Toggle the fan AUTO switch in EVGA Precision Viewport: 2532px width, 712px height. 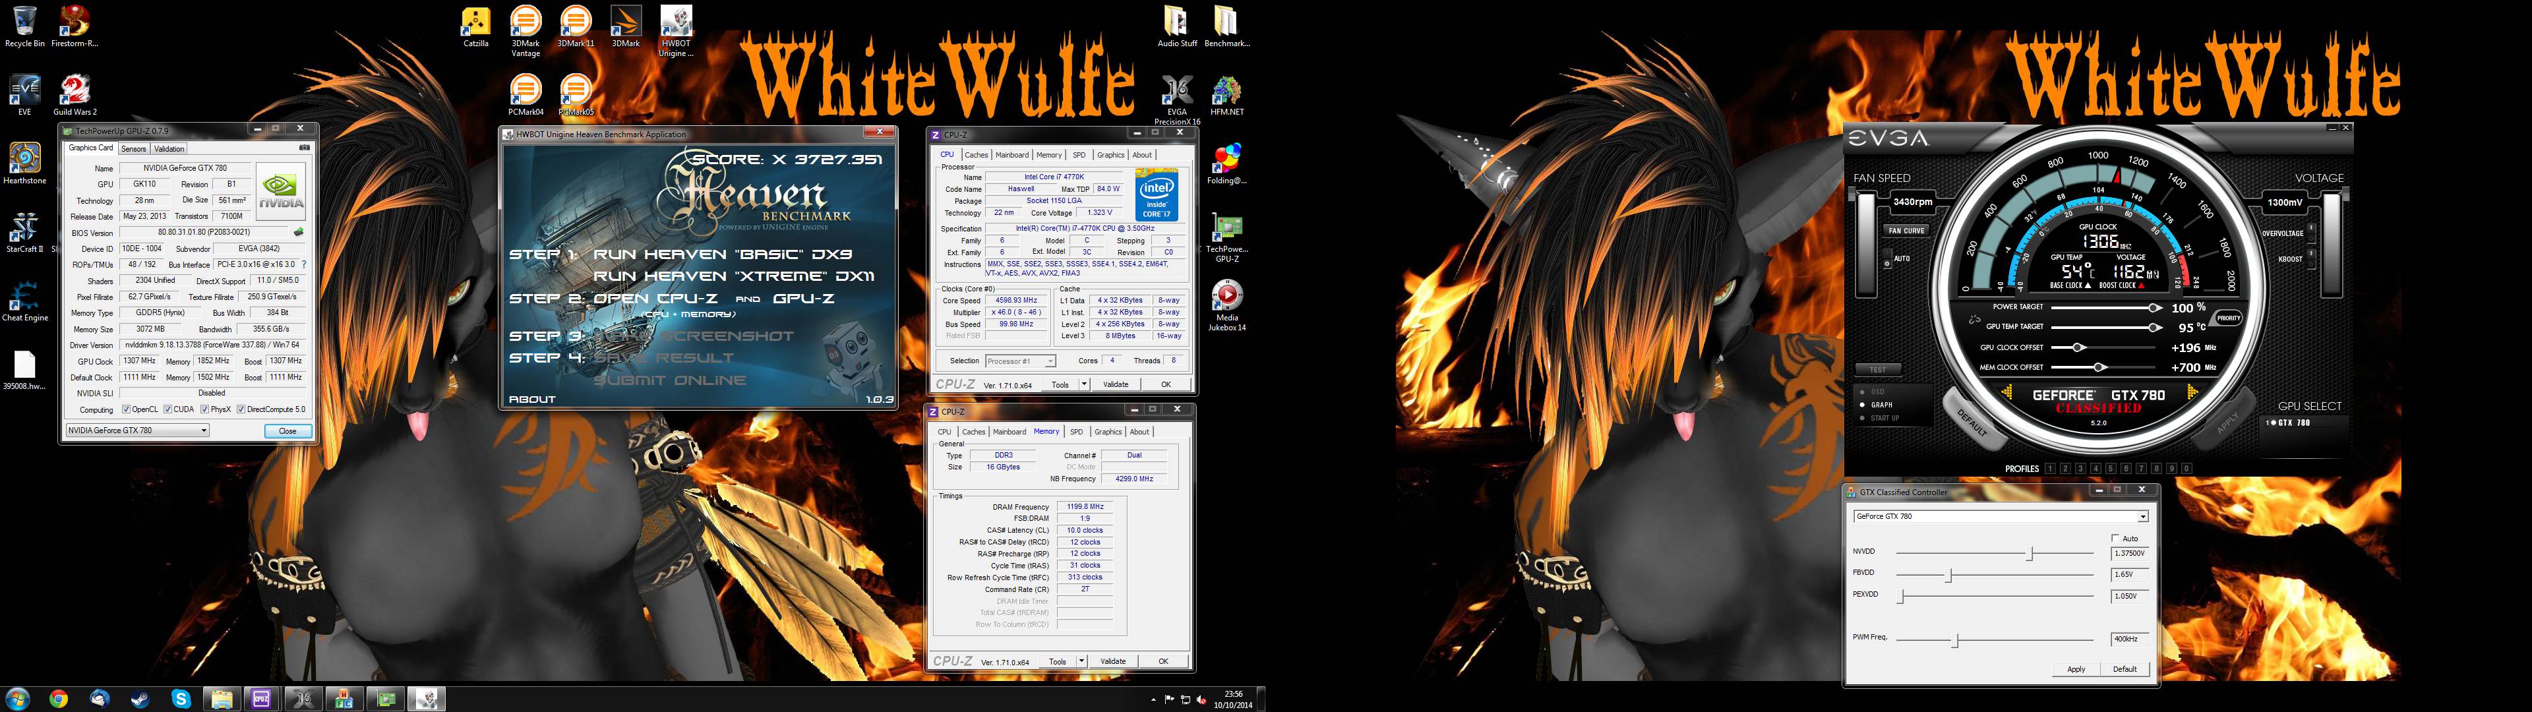tap(1887, 260)
